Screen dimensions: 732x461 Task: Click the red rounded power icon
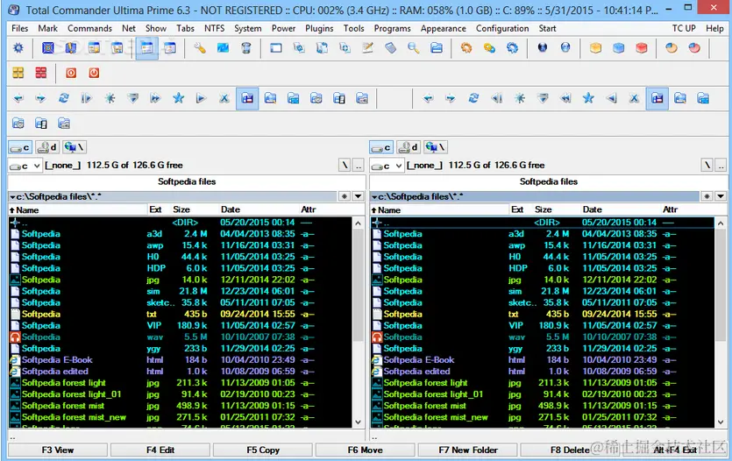coord(94,73)
